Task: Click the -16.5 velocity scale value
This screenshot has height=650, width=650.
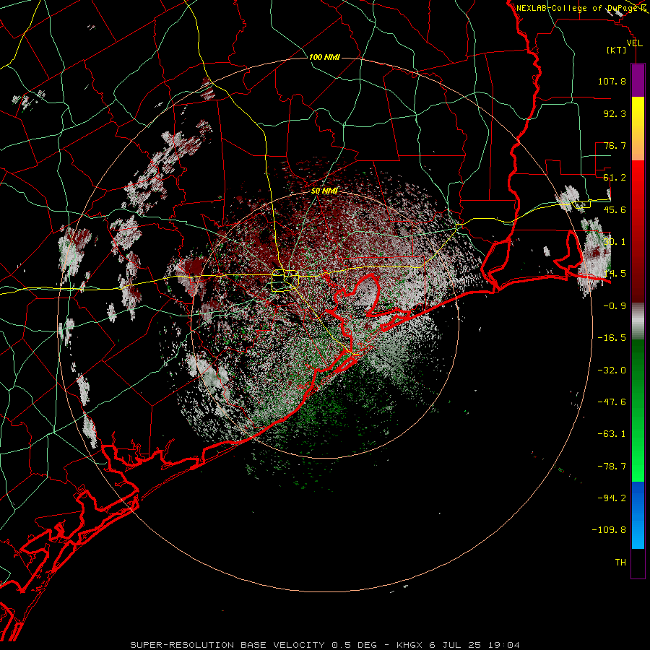Action: [x=612, y=338]
